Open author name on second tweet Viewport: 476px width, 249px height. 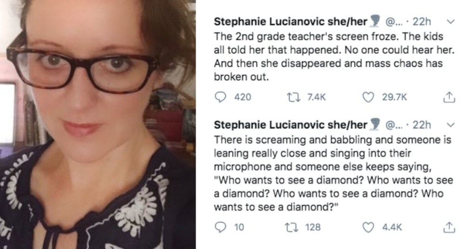pyautogui.click(x=290, y=125)
